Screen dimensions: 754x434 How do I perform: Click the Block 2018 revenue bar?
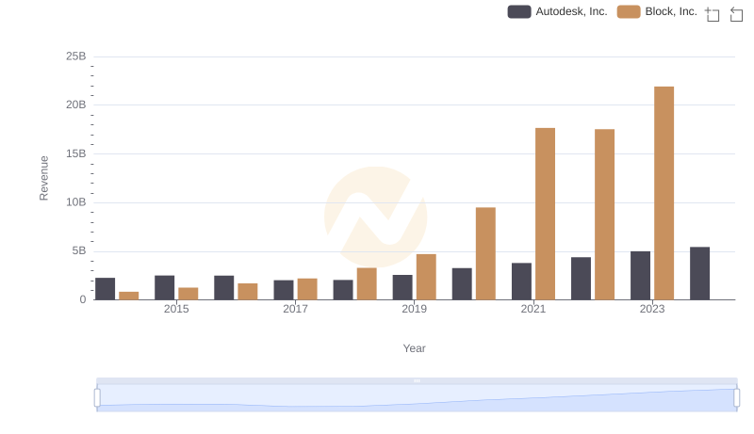(367, 283)
